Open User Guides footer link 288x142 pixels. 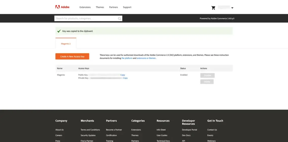click(x=162, y=135)
